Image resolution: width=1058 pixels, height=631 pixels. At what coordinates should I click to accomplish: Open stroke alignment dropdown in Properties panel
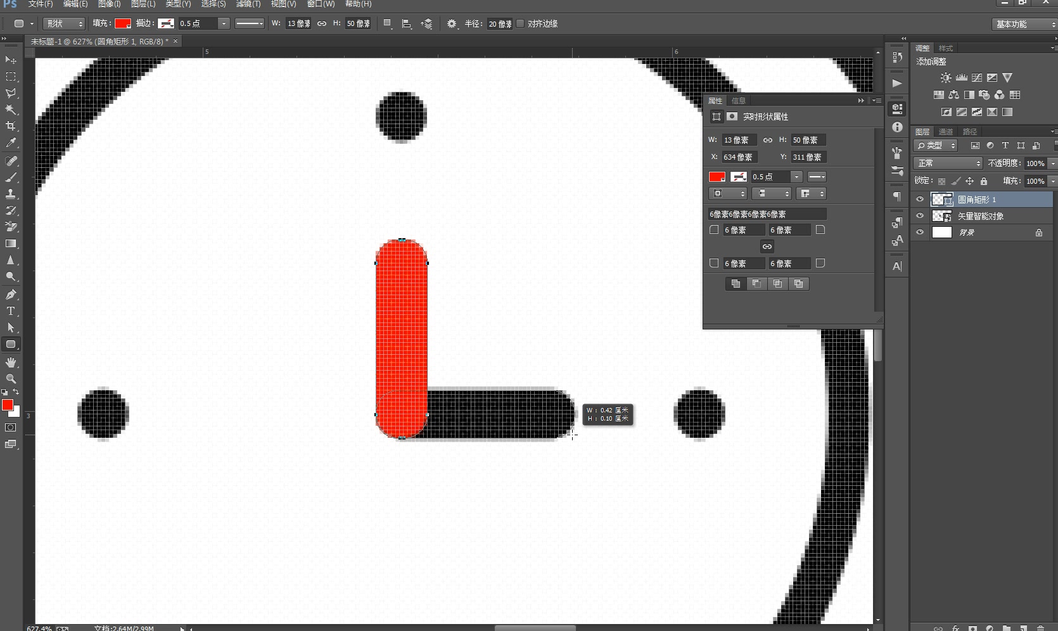[727, 194]
